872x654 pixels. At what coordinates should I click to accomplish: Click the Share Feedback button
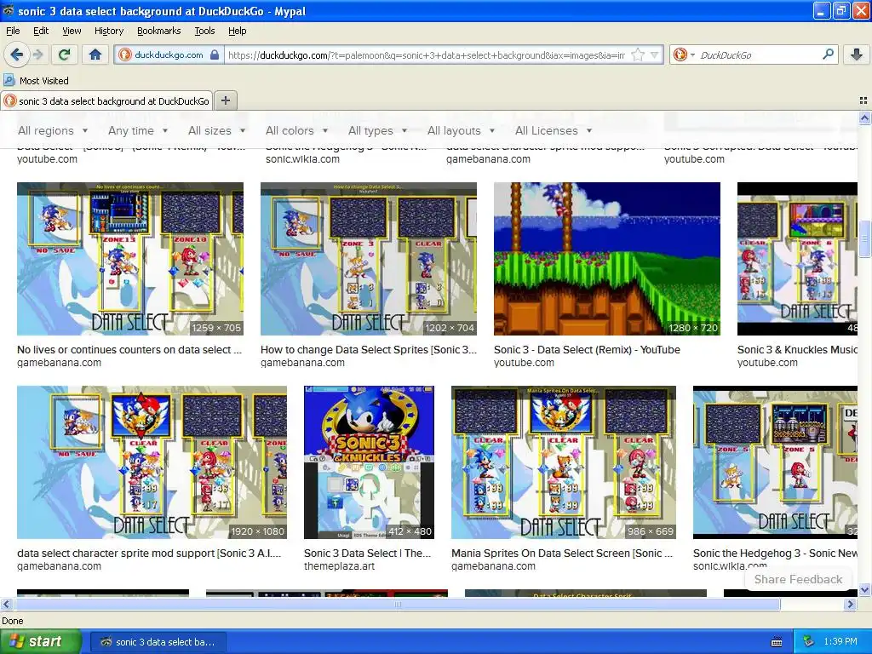[x=798, y=579]
